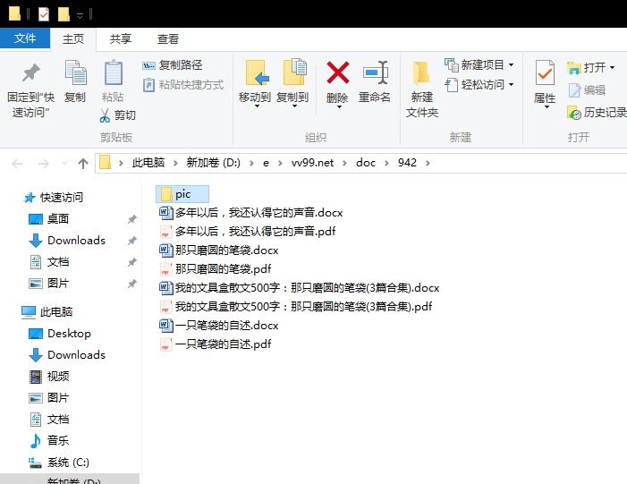Open pinned 文档 under Quick access
Screen dimensions: 627x484
pos(49,262)
